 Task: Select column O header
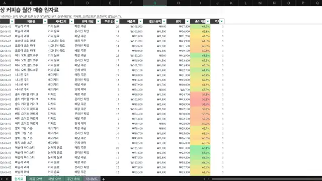tap(288, 3)
